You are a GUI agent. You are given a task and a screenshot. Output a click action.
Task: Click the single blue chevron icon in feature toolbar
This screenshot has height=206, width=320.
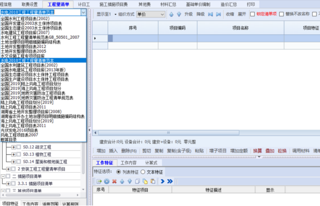click(162, 181)
